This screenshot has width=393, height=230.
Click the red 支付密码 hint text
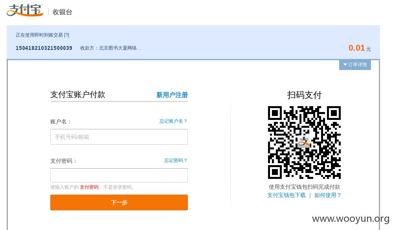click(89, 187)
